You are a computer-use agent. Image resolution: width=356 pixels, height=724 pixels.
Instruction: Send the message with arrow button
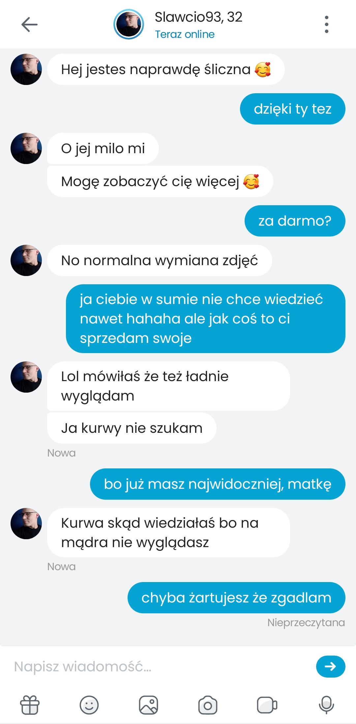click(x=331, y=666)
